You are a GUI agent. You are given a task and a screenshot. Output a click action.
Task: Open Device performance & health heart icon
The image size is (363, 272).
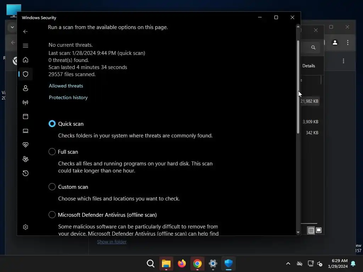click(26, 145)
